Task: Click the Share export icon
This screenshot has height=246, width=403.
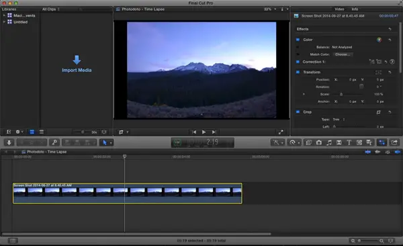Action: click(x=394, y=142)
